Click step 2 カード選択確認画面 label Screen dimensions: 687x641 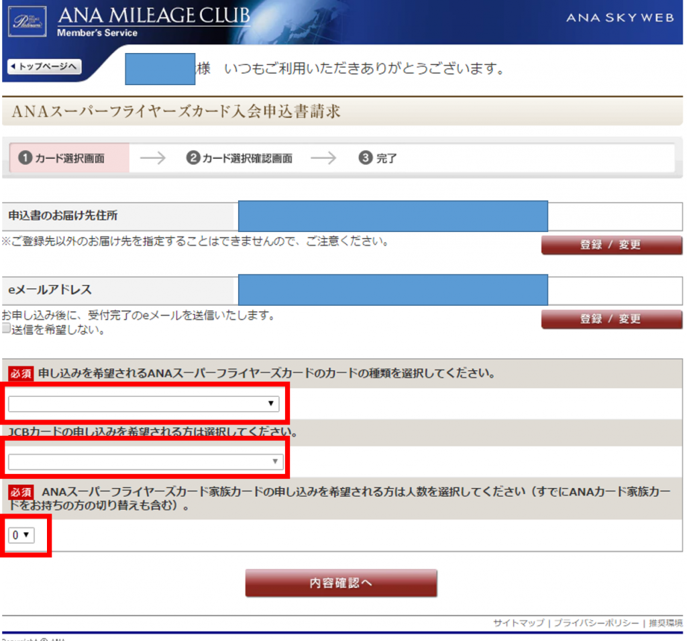(240, 158)
